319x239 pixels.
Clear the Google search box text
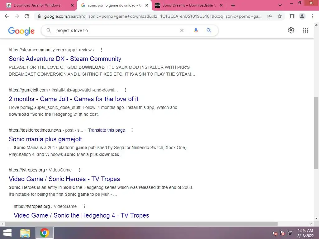click(x=182, y=30)
